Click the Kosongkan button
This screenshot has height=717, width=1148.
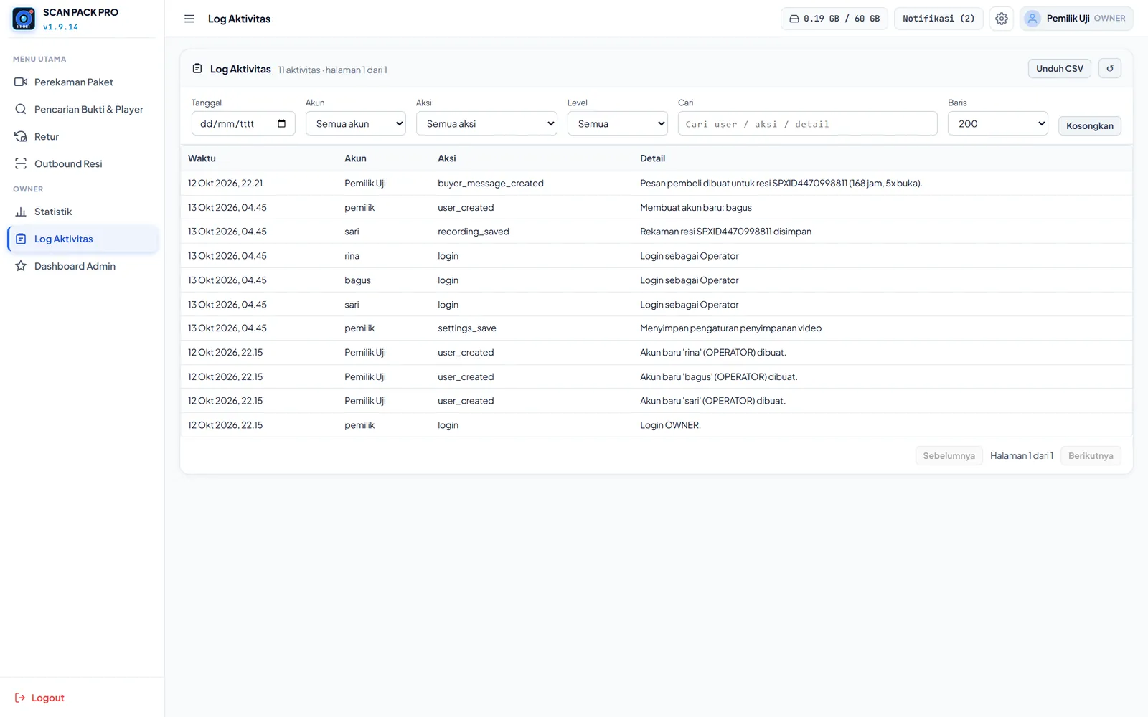[1090, 125]
